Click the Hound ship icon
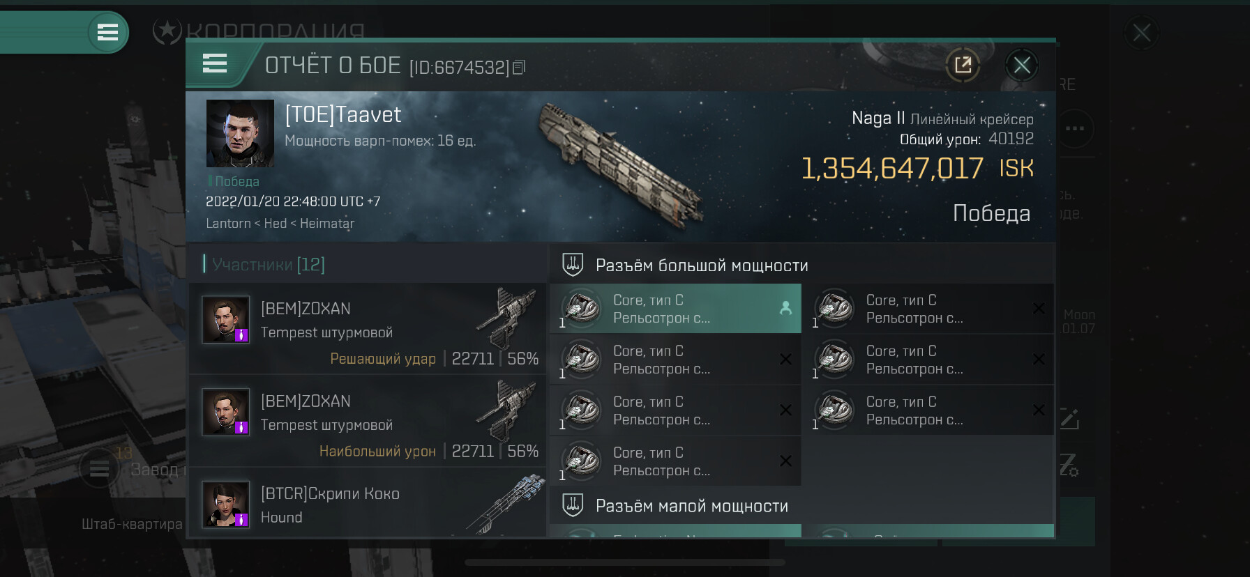1250x577 pixels. click(507, 503)
